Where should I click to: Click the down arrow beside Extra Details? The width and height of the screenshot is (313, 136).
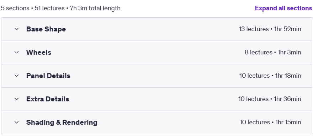pyautogui.click(x=17, y=99)
